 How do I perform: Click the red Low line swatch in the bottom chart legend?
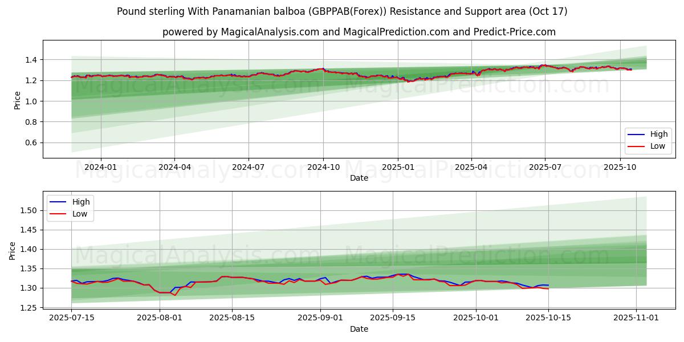[x=58, y=214]
